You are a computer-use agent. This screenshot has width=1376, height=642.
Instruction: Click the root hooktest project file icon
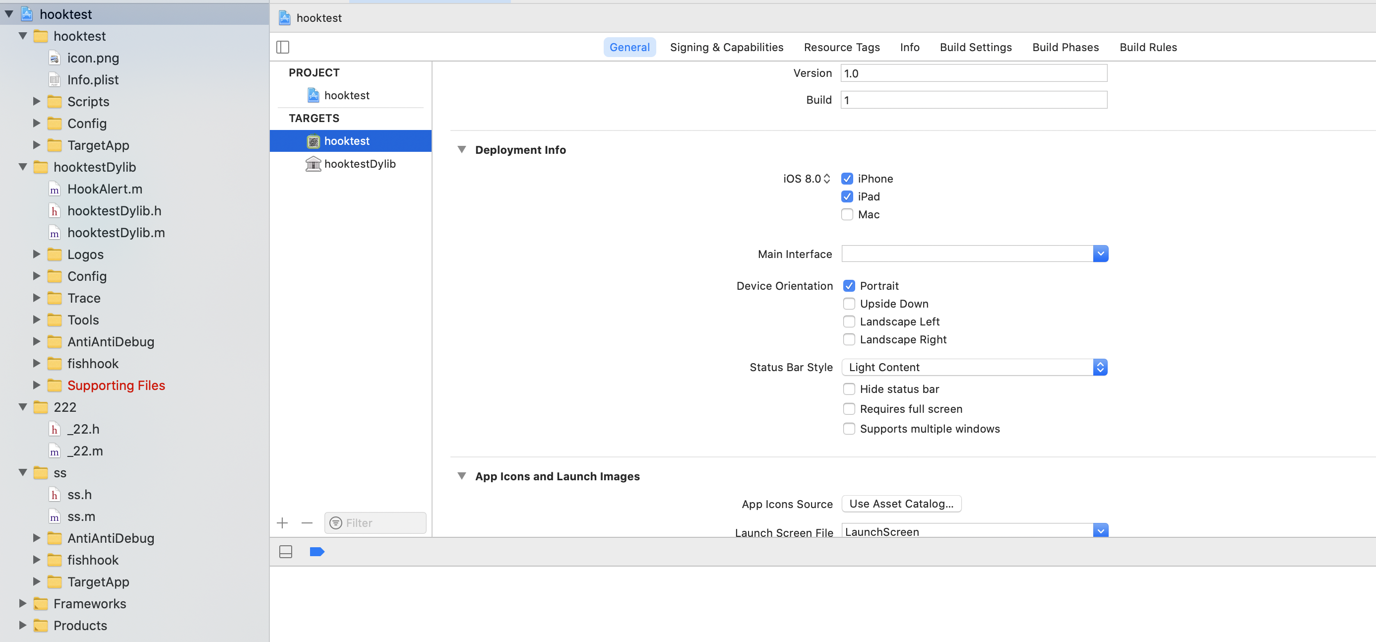point(27,14)
